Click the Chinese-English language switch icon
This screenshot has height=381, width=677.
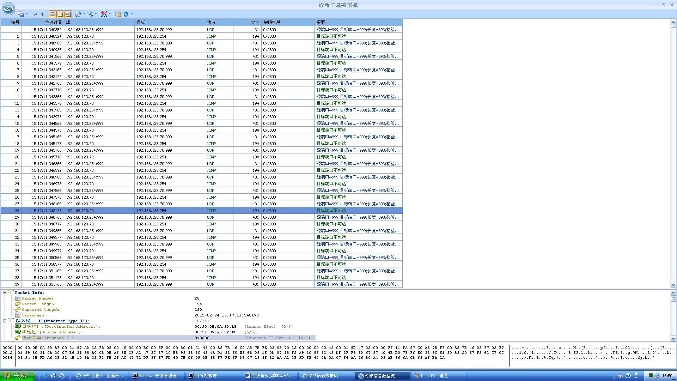104,14
